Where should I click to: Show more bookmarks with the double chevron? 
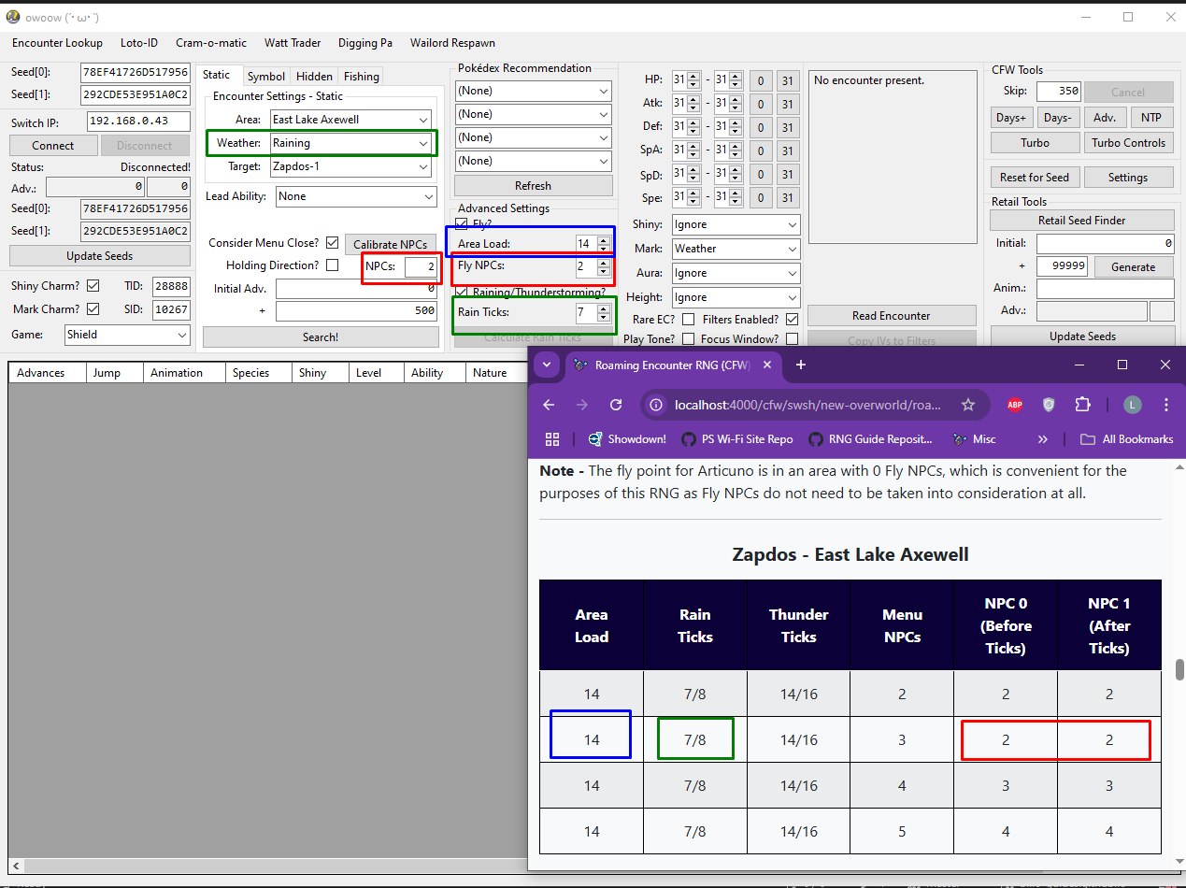(x=1042, y=438)
